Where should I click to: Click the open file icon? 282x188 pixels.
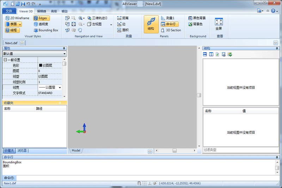[x=18, y=4]
